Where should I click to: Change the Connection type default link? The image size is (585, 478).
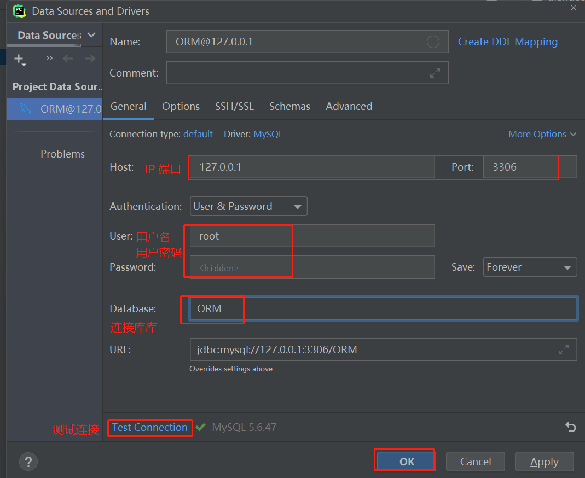tap(198, 134)
